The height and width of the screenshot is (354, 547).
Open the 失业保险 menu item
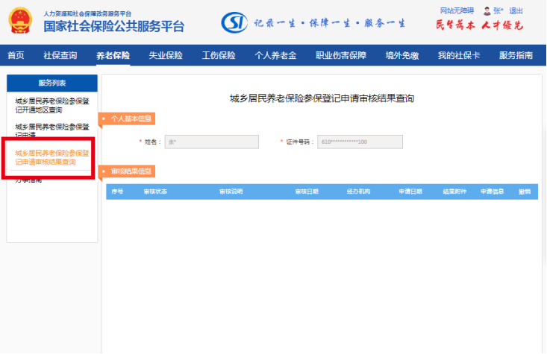coord(166,56)
